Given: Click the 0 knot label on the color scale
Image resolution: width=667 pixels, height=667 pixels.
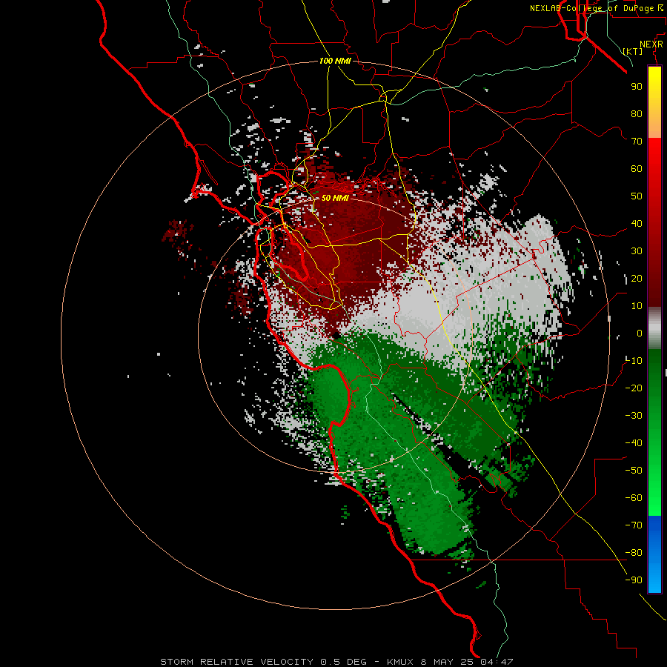Looking at the screenshot, I should point(640,333).
